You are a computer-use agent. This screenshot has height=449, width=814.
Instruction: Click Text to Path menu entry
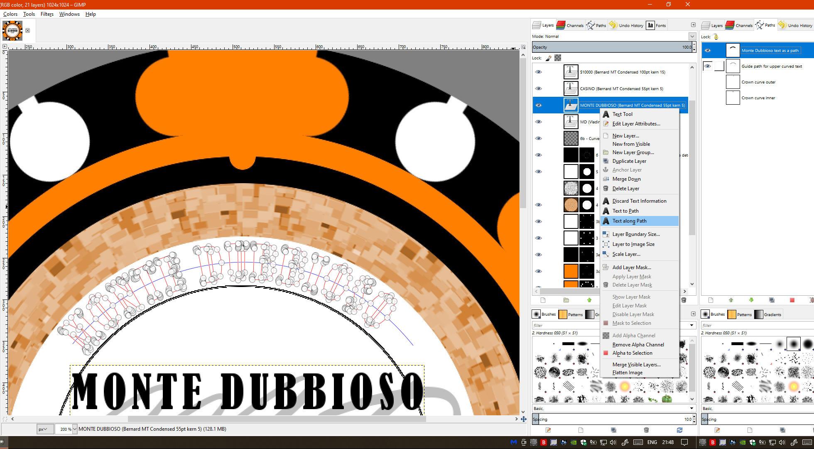click(x=625, y=211)
